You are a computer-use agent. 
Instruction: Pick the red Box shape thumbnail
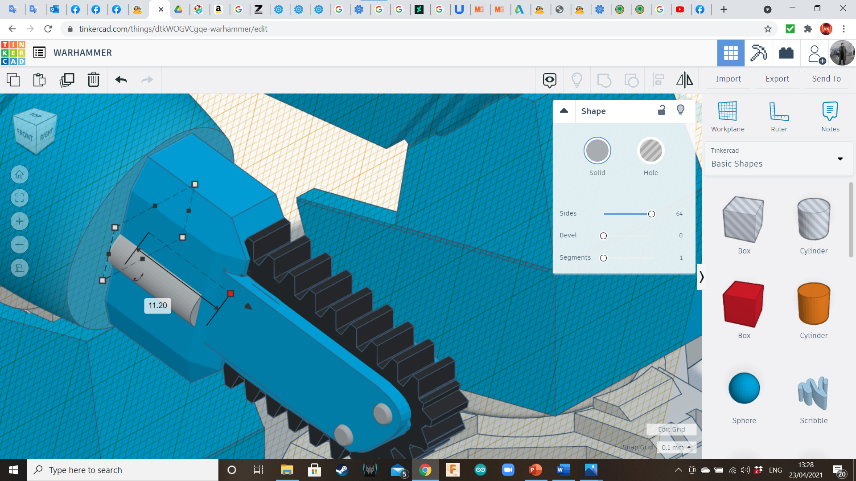tap(744, 304)
